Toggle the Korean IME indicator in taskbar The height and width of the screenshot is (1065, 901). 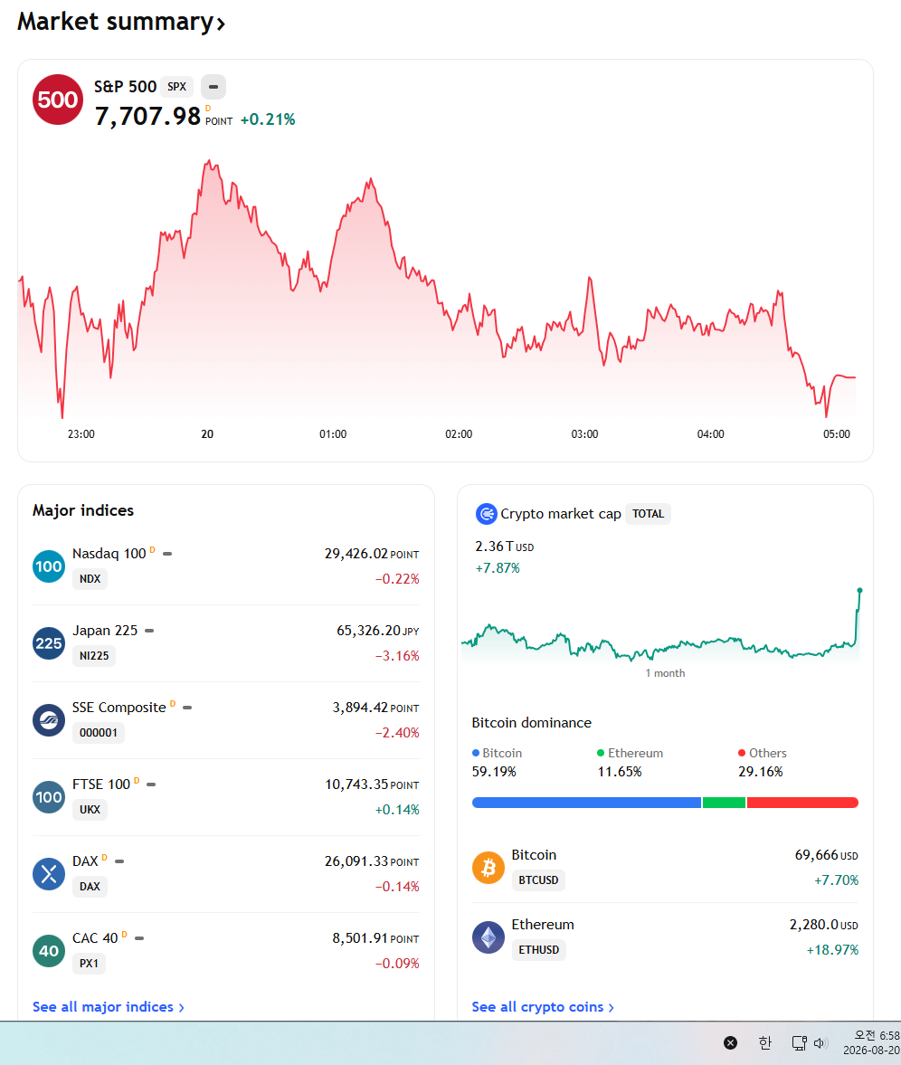coord(765,1042)
